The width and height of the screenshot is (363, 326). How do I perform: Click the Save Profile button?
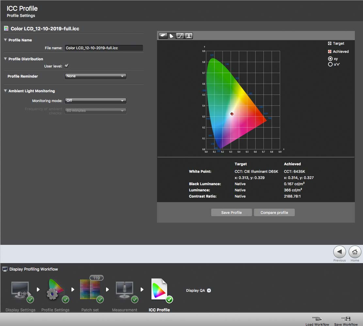231,213
